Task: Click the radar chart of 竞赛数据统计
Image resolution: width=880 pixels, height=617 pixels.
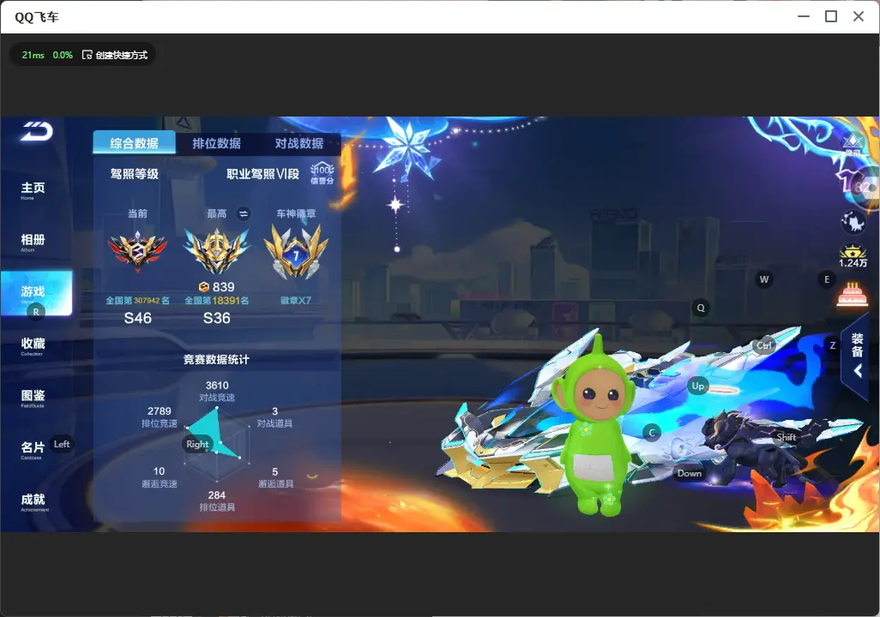Action: [x=217, y=443]
